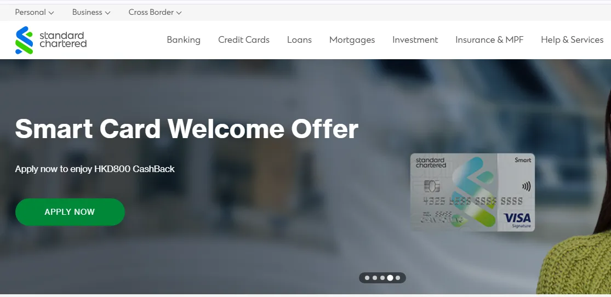Image resolution: width=611 pixels, height=297 pixels.
Task: Expand the Personal dropdown menu
Action: coord(35,13)
